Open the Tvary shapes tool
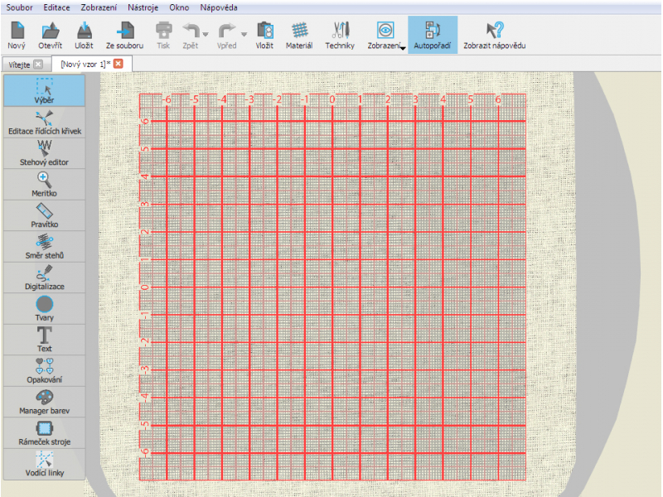663x497 pixels. (x=44, y=308)
